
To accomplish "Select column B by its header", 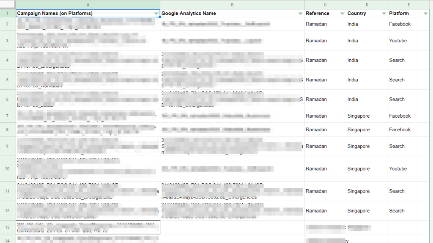I will tap(232, 5).
